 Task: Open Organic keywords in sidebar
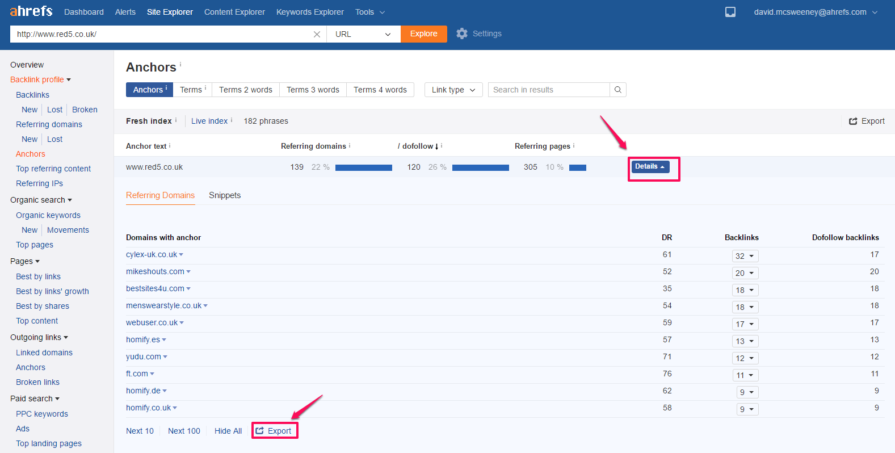pos(48,215)
